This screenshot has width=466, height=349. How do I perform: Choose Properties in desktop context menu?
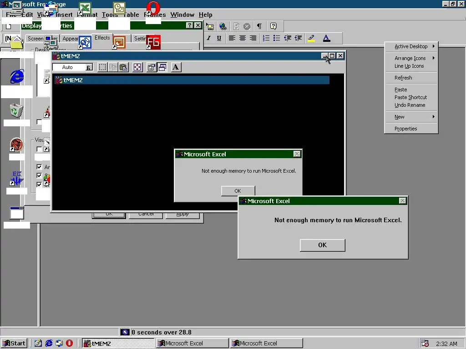tap(411, 129)
